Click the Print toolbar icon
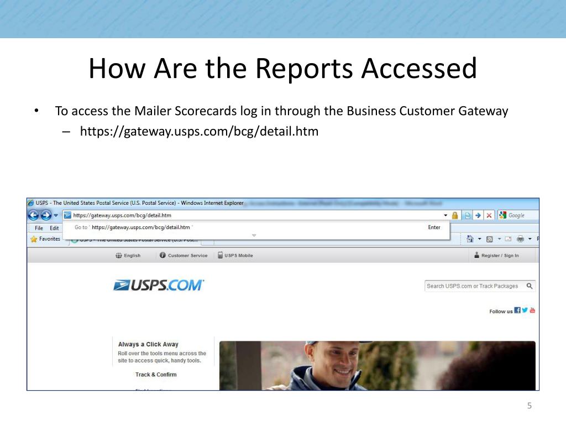This screenshot has height=425, width=566. pos(520,239)
